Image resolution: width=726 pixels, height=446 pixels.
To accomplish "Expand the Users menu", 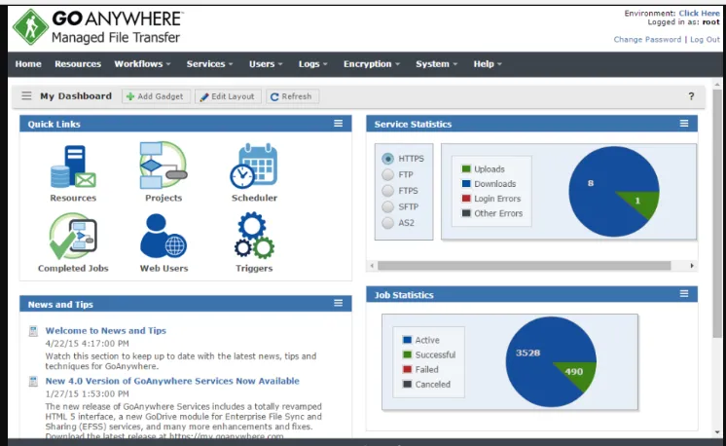I will (x=266, y=64).
